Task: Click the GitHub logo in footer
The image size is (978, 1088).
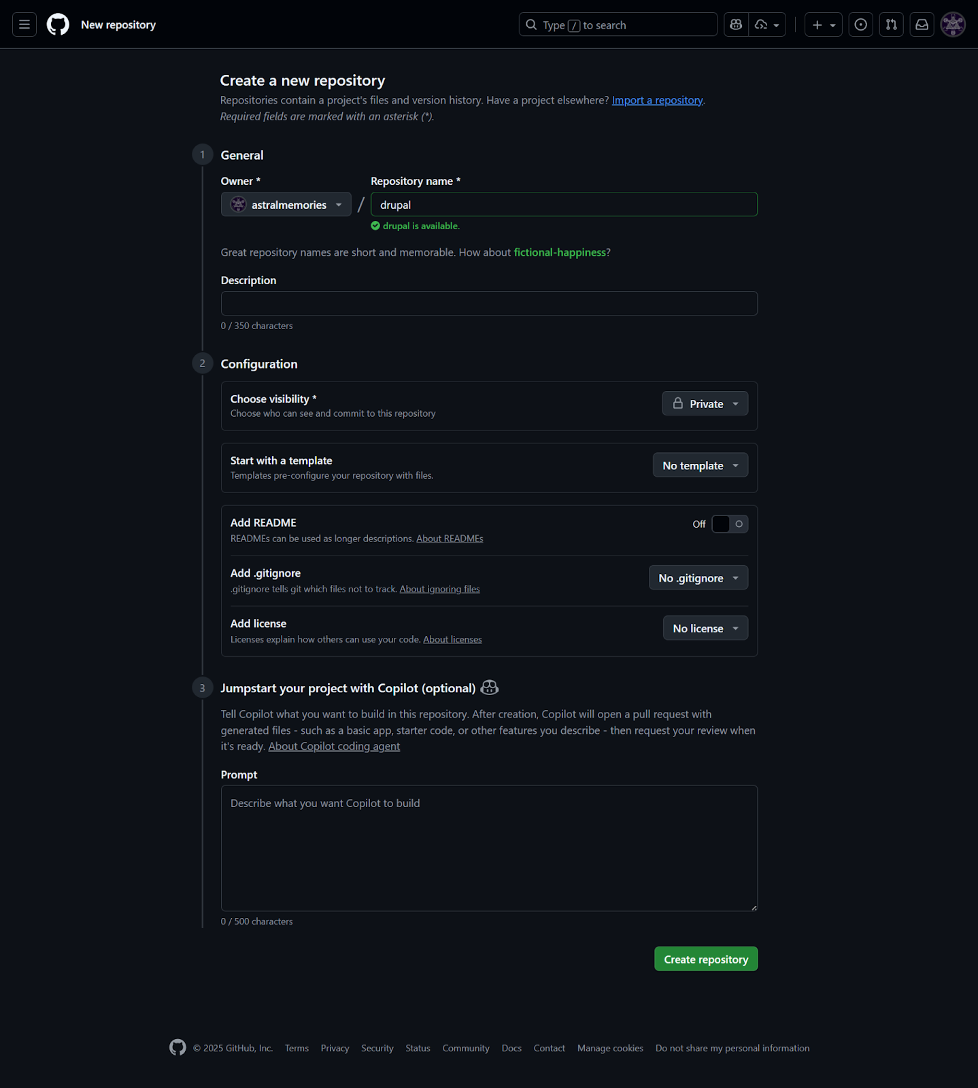Action: (178, 1048)
